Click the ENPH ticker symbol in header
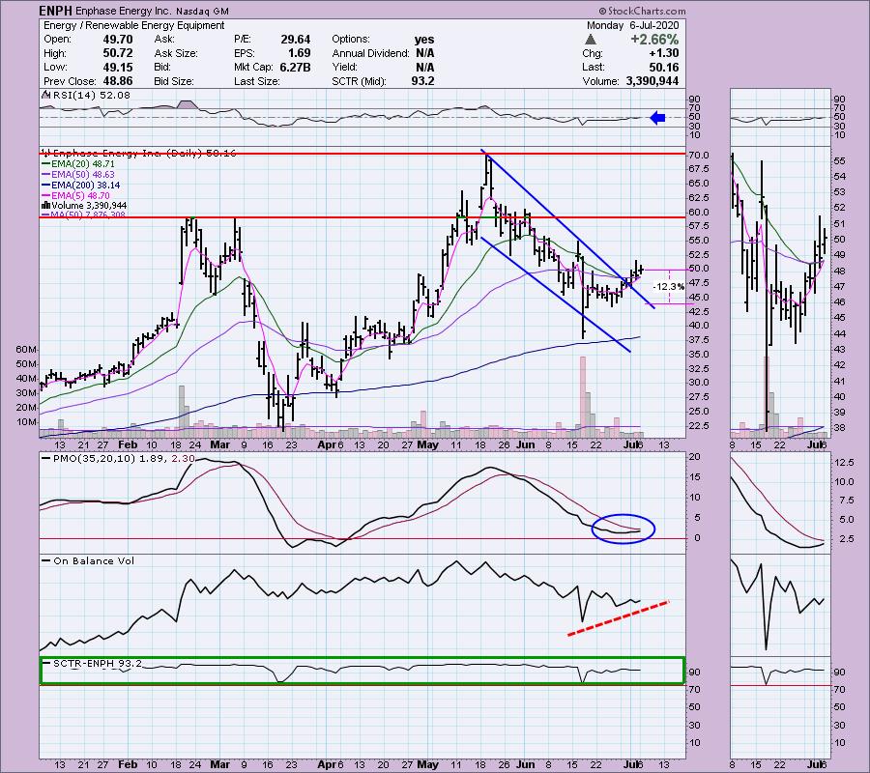The height and width of the screenshot is (773, 870). [x=55, y=11]
